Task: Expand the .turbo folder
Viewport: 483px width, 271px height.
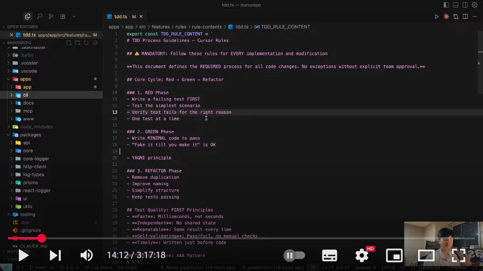Action: tap(8, 55)
